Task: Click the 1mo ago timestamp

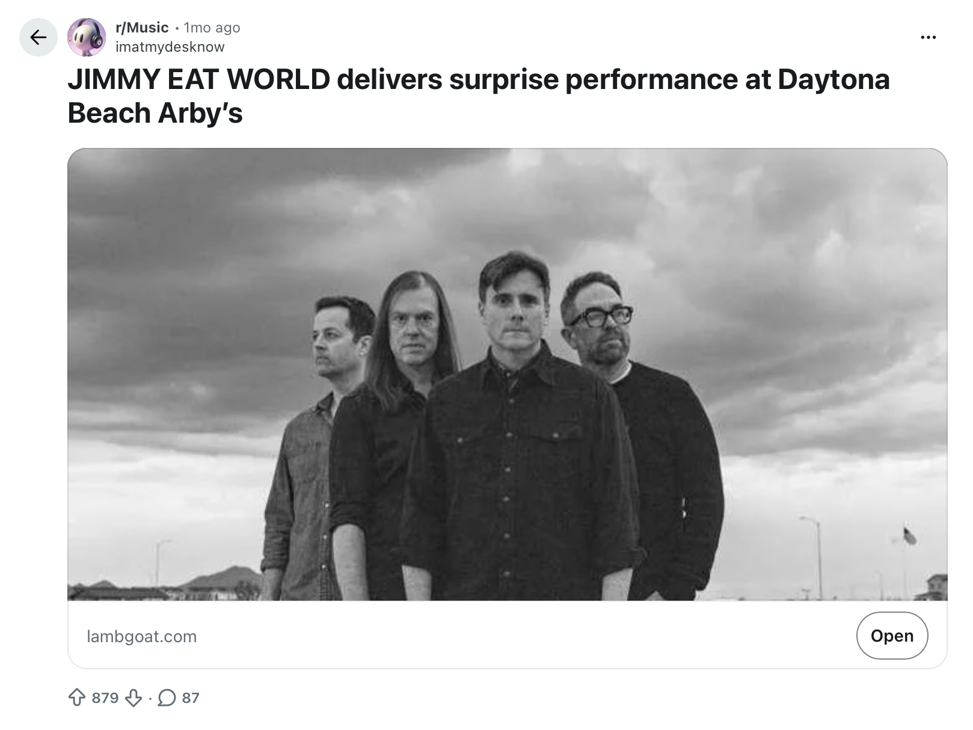Action: pos(212,28)
